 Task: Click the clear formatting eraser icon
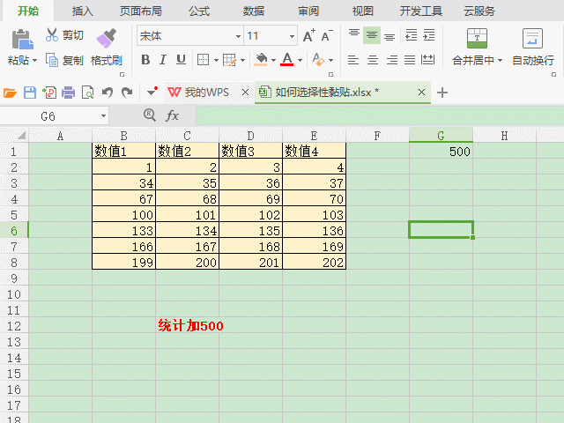click(318, 59)
